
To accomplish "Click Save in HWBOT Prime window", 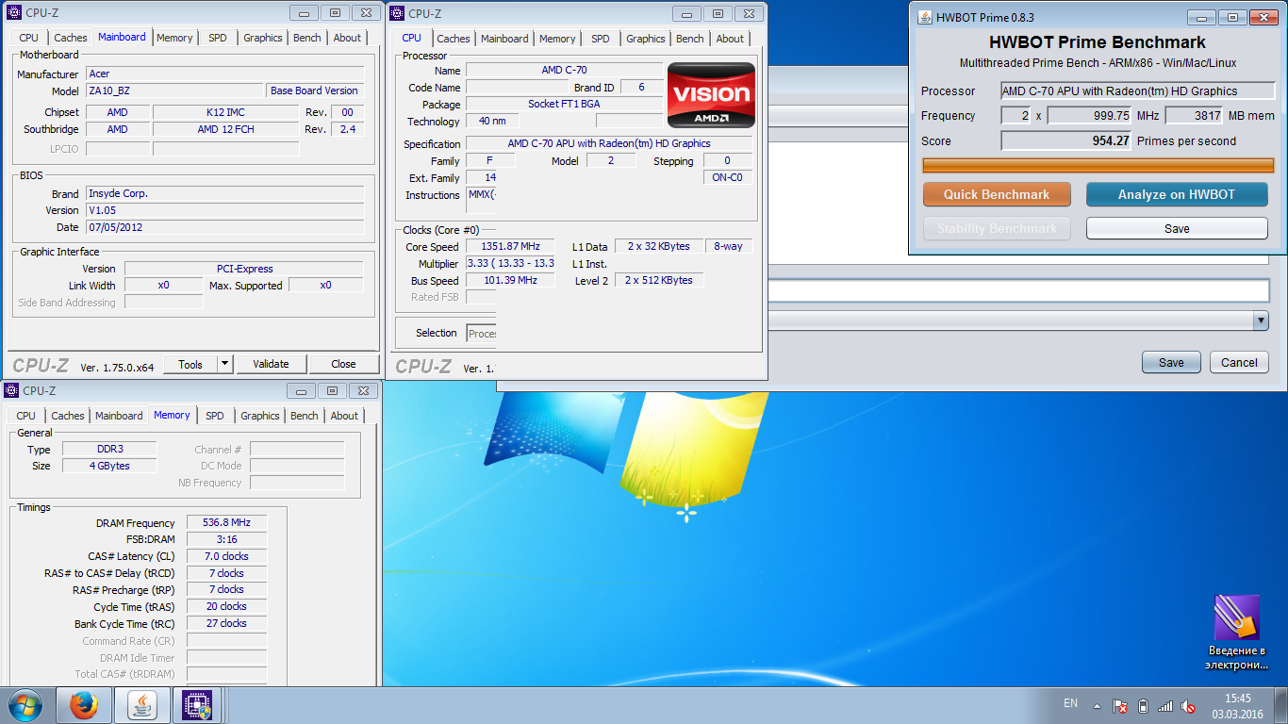I will 1177,228.
